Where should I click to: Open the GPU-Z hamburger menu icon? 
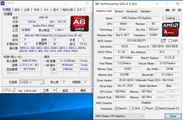180,10
